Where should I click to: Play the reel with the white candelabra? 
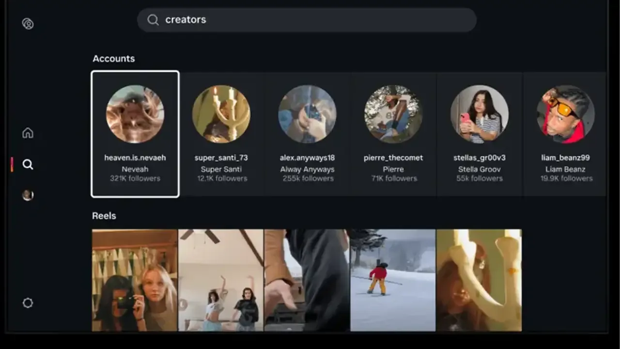pos(479,280)
